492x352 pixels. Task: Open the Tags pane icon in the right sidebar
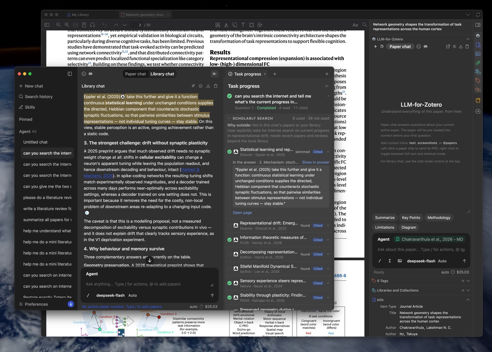pyautogui.click(x=478, y=81)
